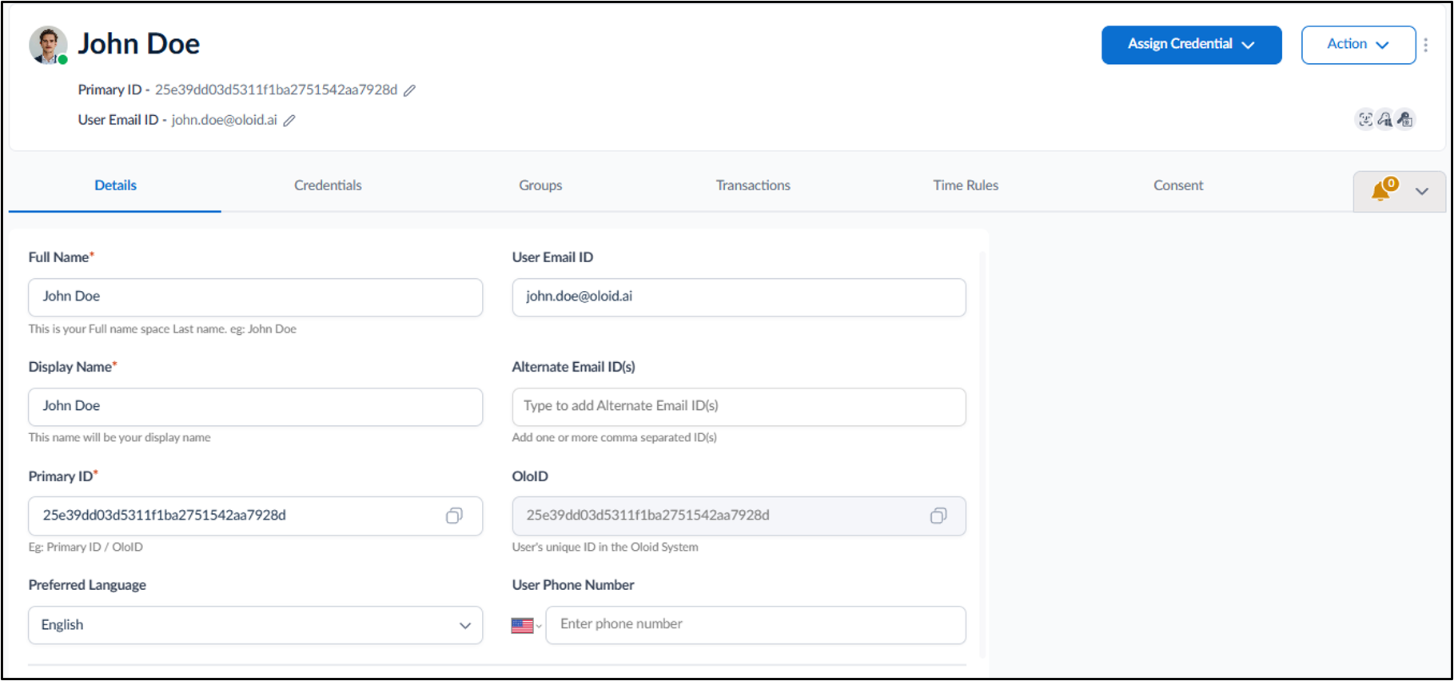Click hint text 'This name will be your display name'
The image size is (1454, 681).
[x=120, y=438]
